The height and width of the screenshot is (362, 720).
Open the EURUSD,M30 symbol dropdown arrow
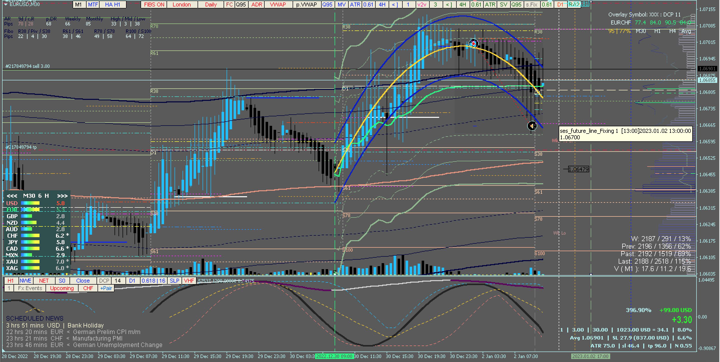click(6, 4)
